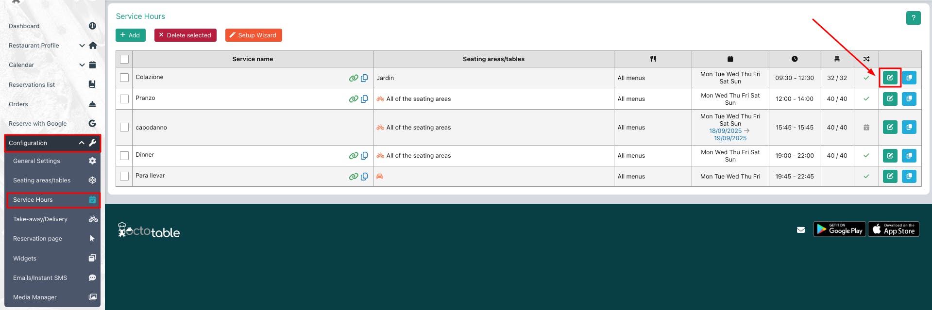Copy link icon for Colazione
932x310 pixels.
click(x=364, y=78)
